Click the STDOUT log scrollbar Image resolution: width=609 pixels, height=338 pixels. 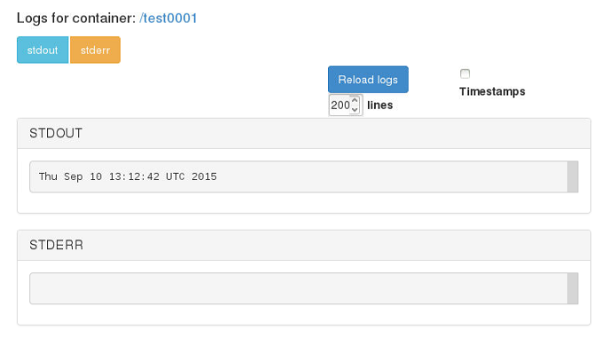(x=573, y=177)
